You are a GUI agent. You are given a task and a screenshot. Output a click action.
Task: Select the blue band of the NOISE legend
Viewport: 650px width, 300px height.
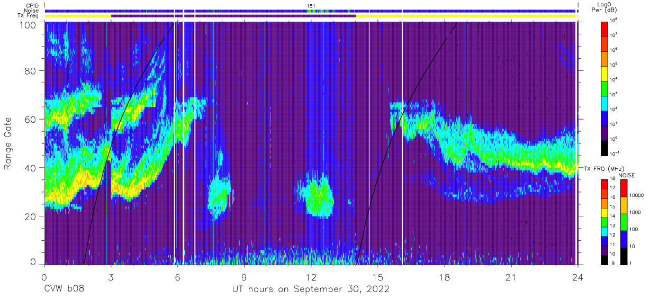(x=624, y=239)
